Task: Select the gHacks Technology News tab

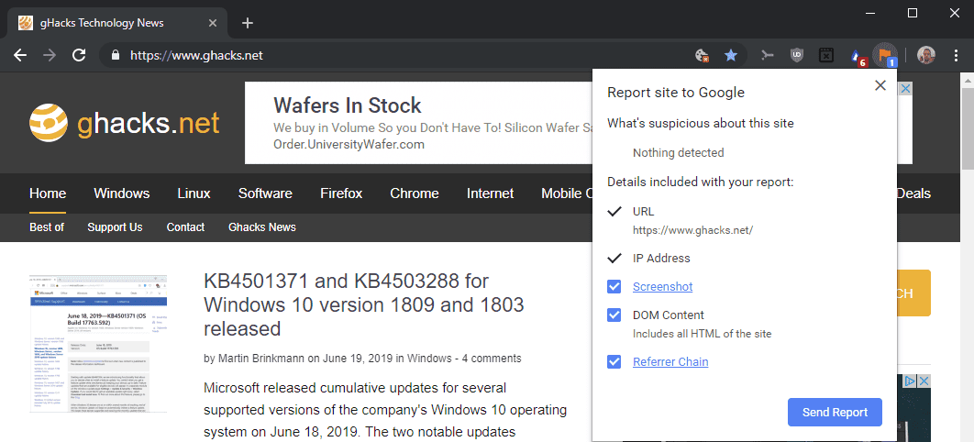Action: tap(118, 23)
